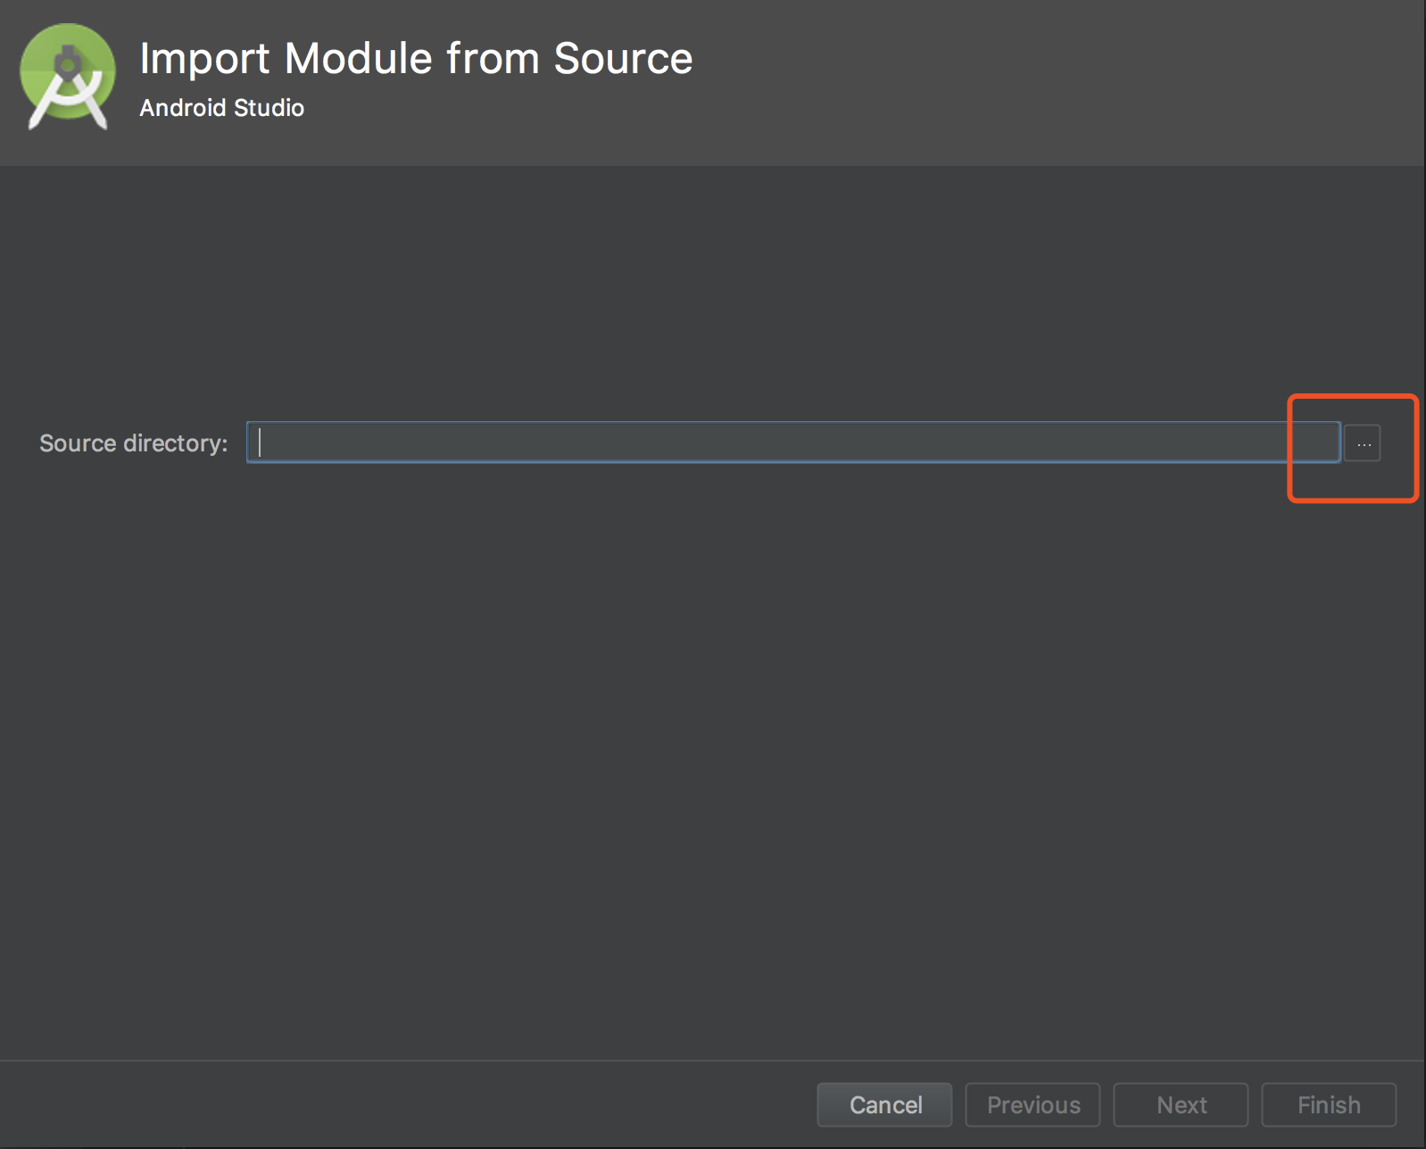The width and height of the screenshot is (1426, 1149).
Task: Focus the Source directory text field
Action: (792, 442)
